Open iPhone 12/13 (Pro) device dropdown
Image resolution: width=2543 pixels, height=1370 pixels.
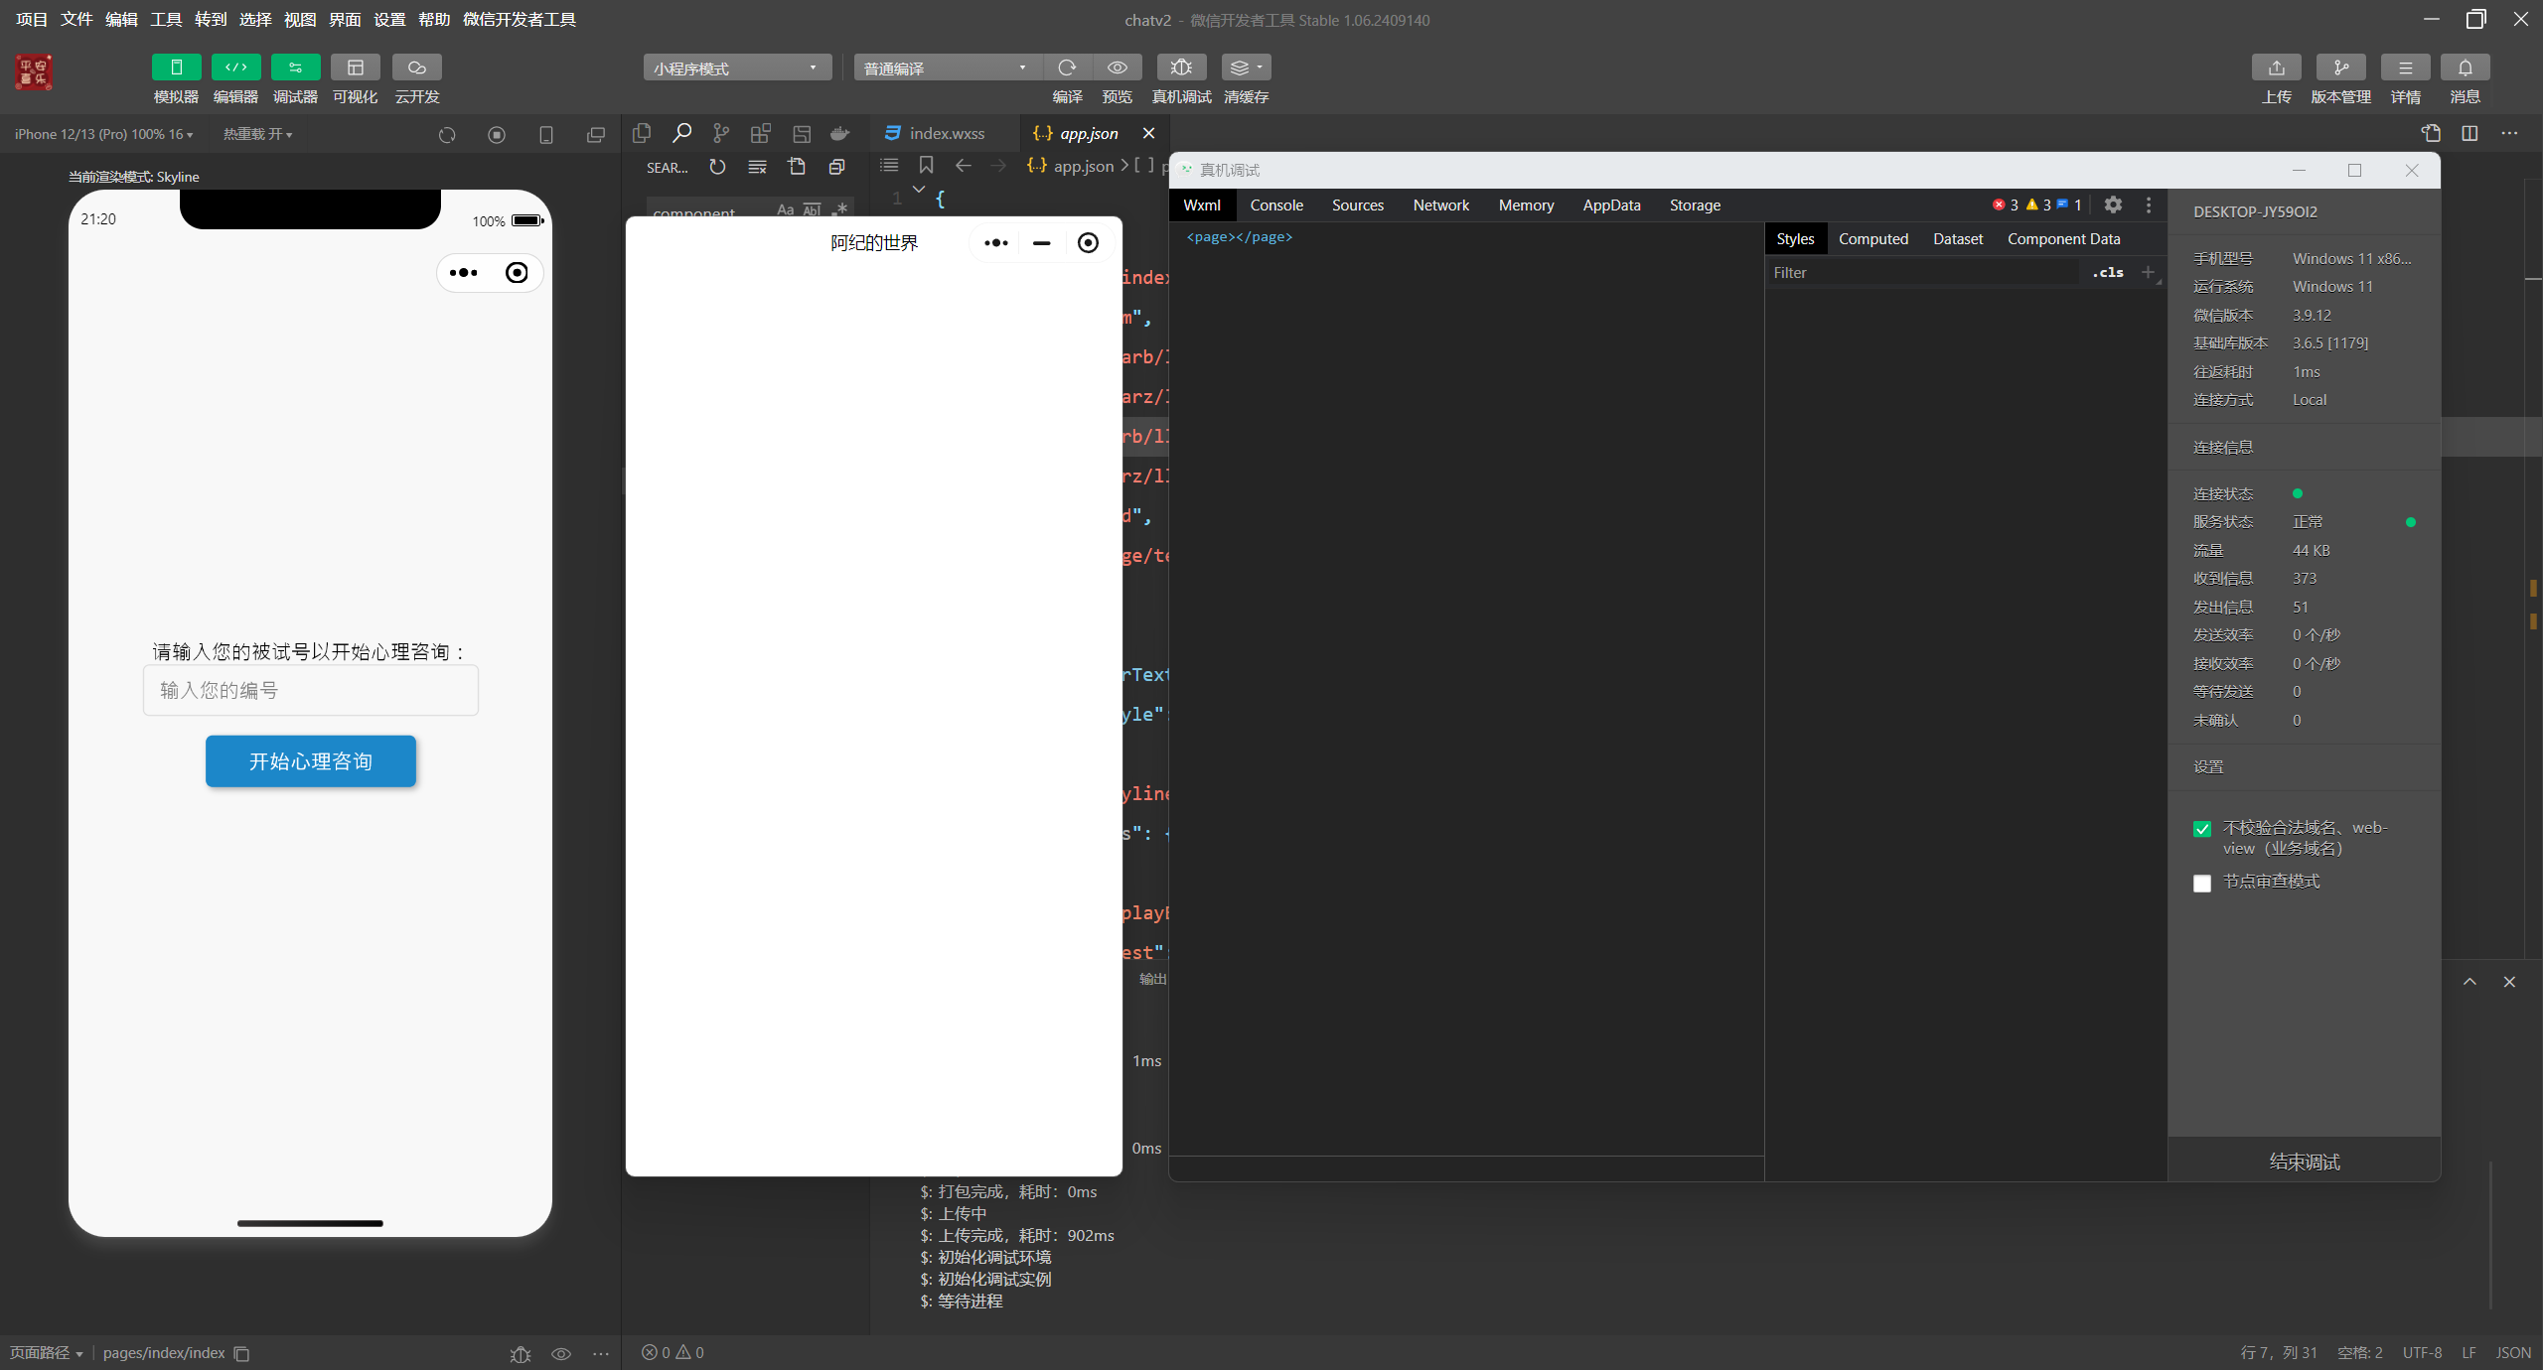103,134
